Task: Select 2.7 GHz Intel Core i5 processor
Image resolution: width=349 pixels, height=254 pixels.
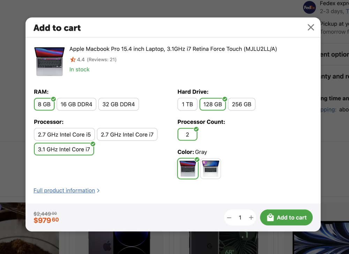Action: click(64, 135)
